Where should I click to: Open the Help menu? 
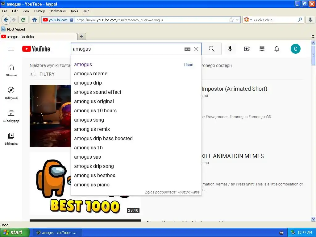[86, 11]
